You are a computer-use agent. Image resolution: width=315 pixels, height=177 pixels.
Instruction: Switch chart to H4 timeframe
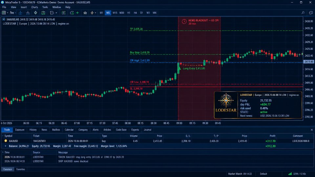click(135, 13)
